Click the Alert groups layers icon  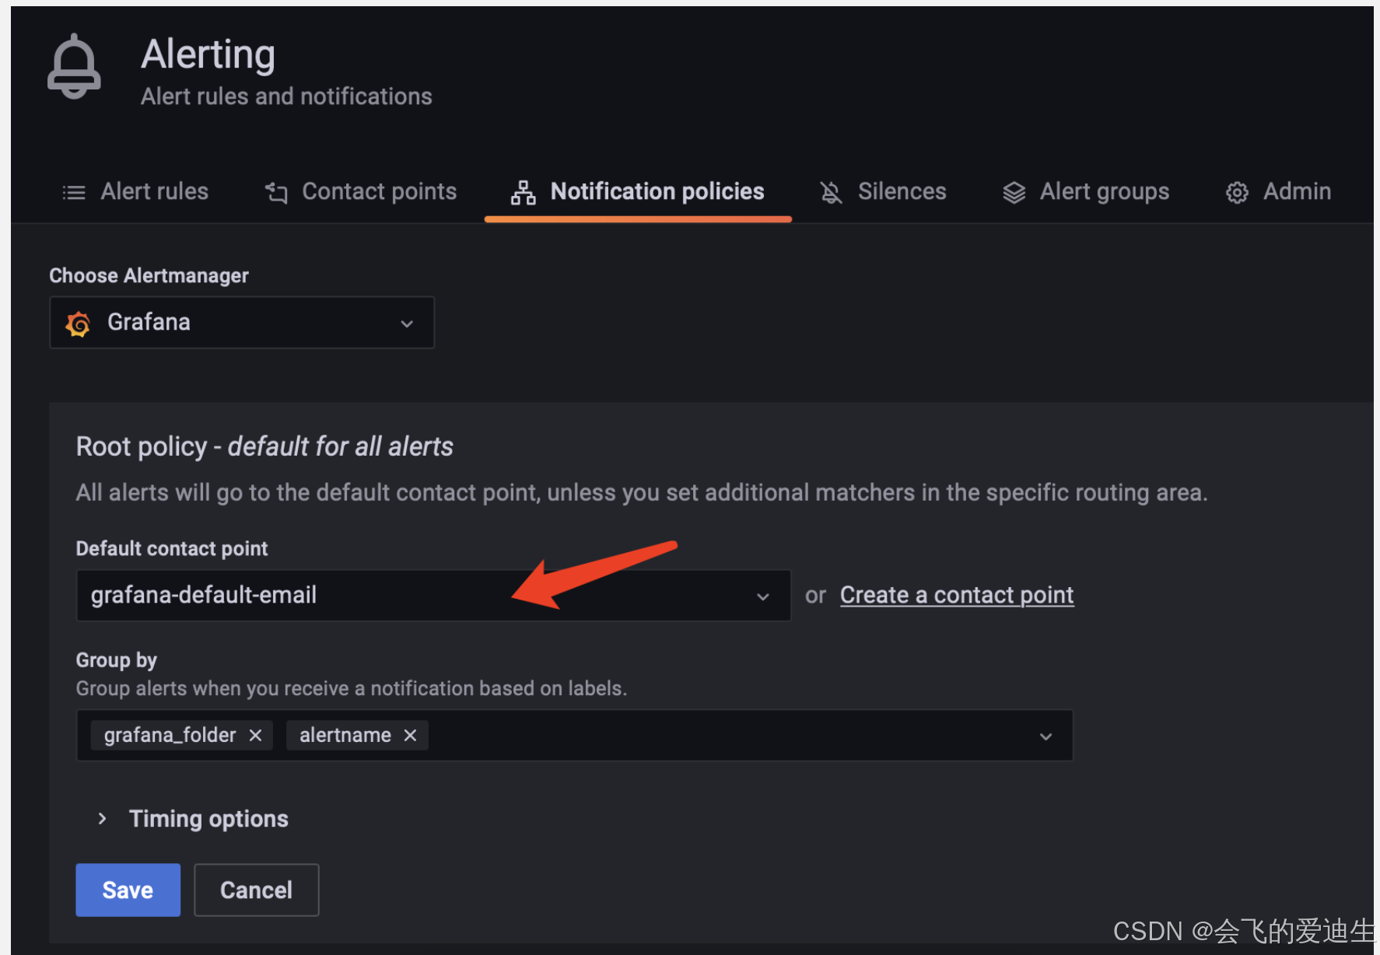(1014, 192)
